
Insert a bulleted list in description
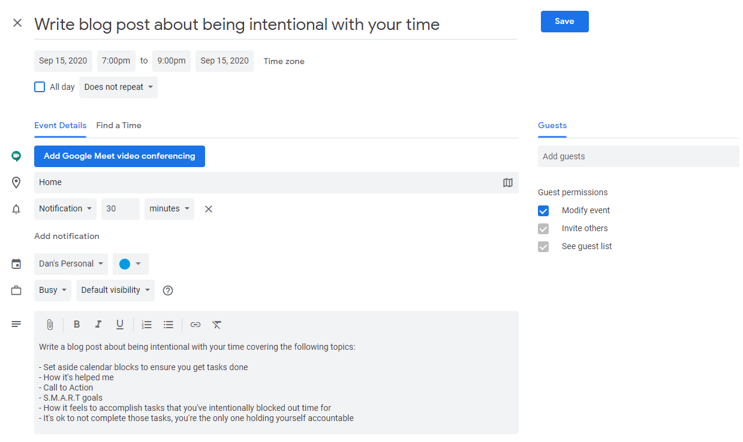click(x=169, y=325)
